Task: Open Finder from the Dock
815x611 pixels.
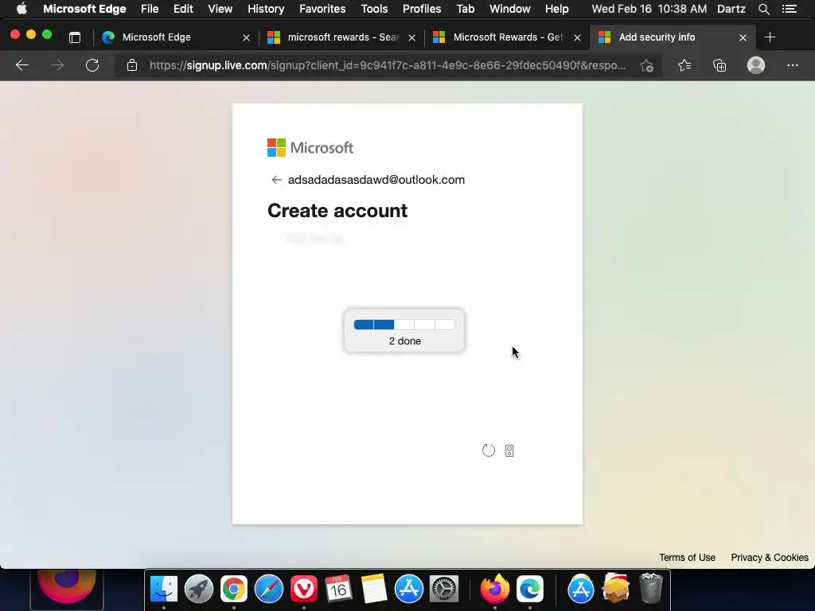Action: click(x=164, y=590)
